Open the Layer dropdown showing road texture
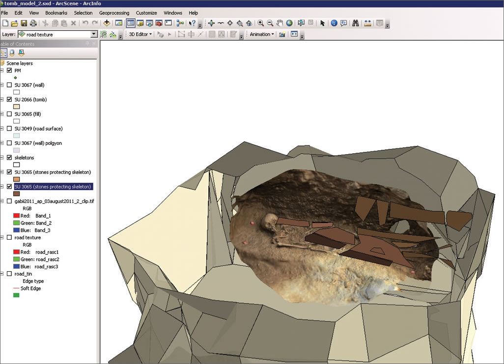This screenshot has height=364, width=504. coord(94,34)
